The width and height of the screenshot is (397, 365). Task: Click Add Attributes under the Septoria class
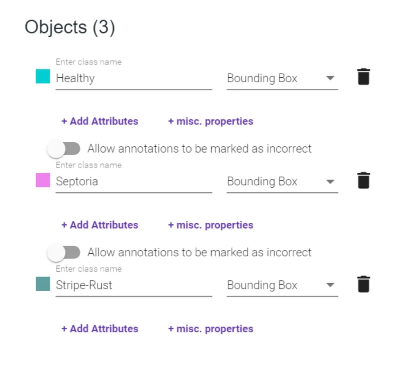coord(100,225)
